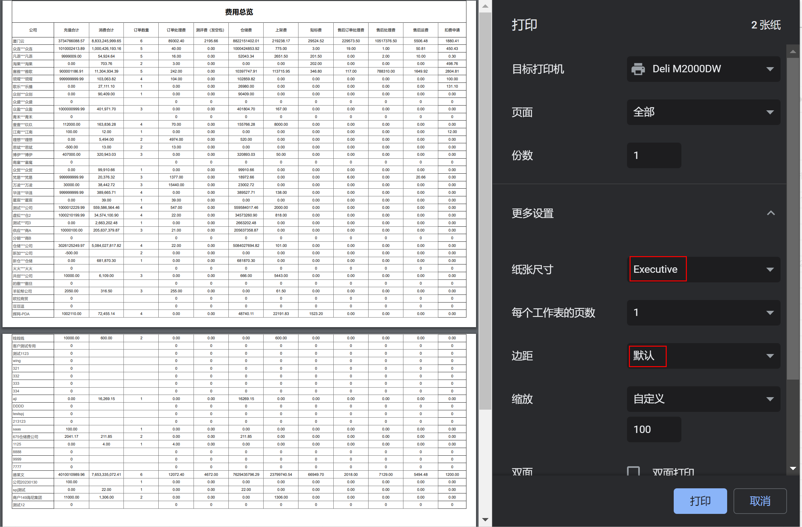Click the 订单数量 column header
The width and height of the screenshot is (802, 527).
point(141,30)
